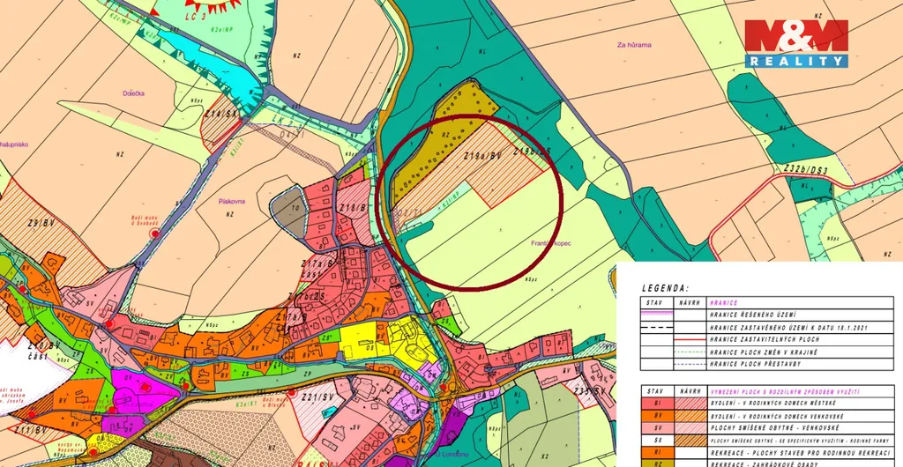Click the Za hůrama place name

634,44
